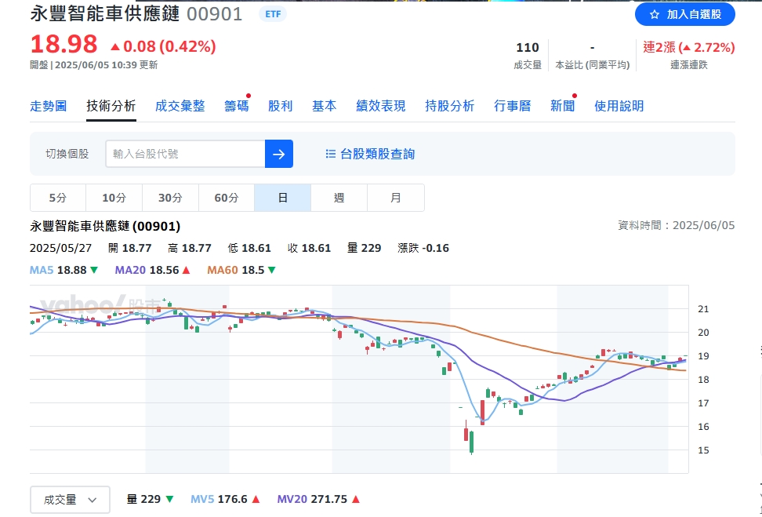Open the 行事曆 tab

(512, 106)
